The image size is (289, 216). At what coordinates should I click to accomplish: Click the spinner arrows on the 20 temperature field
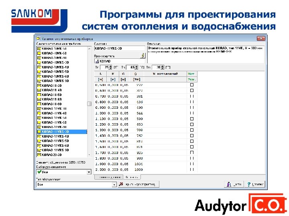click(x=163, y=68)
